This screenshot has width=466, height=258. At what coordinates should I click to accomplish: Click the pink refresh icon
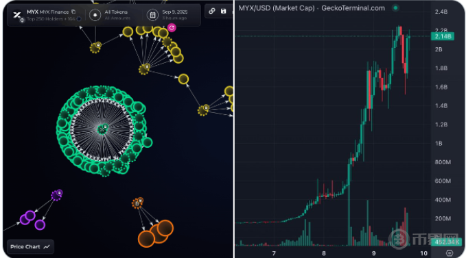[x=172, y=27]
